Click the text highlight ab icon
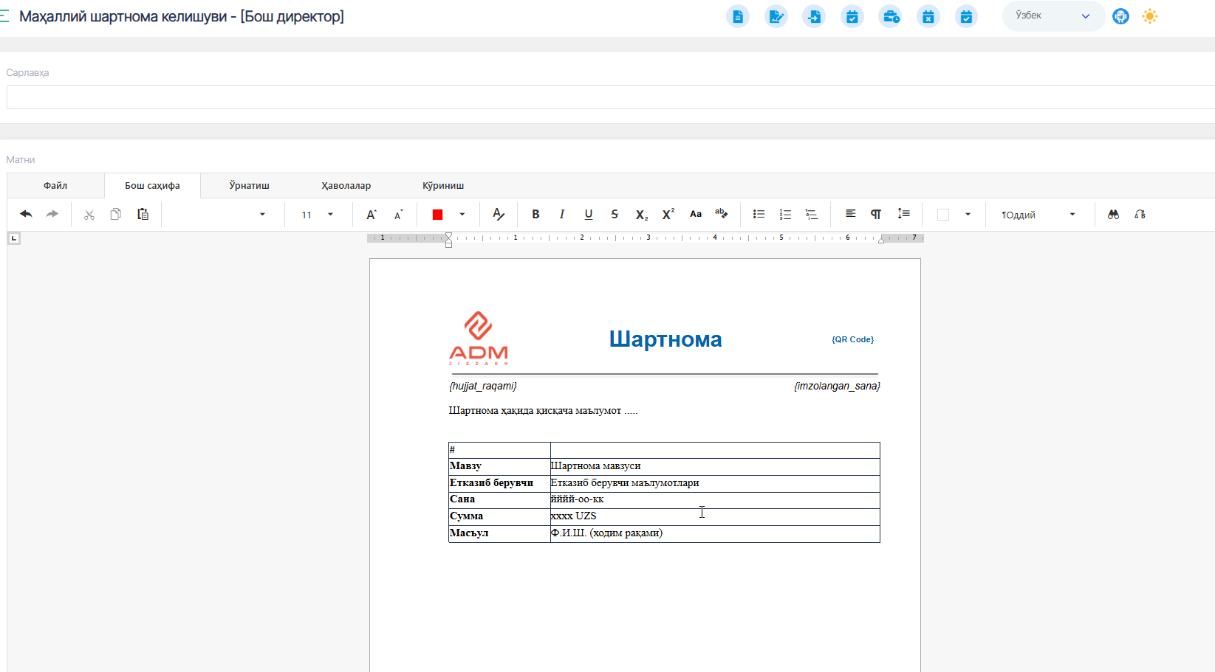 pos(722,215)
